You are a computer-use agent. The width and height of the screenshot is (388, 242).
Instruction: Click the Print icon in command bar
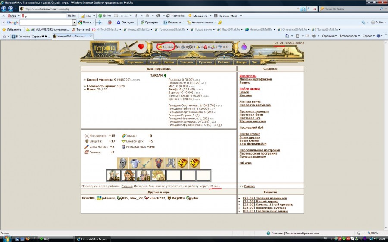[x=313, y=36]
